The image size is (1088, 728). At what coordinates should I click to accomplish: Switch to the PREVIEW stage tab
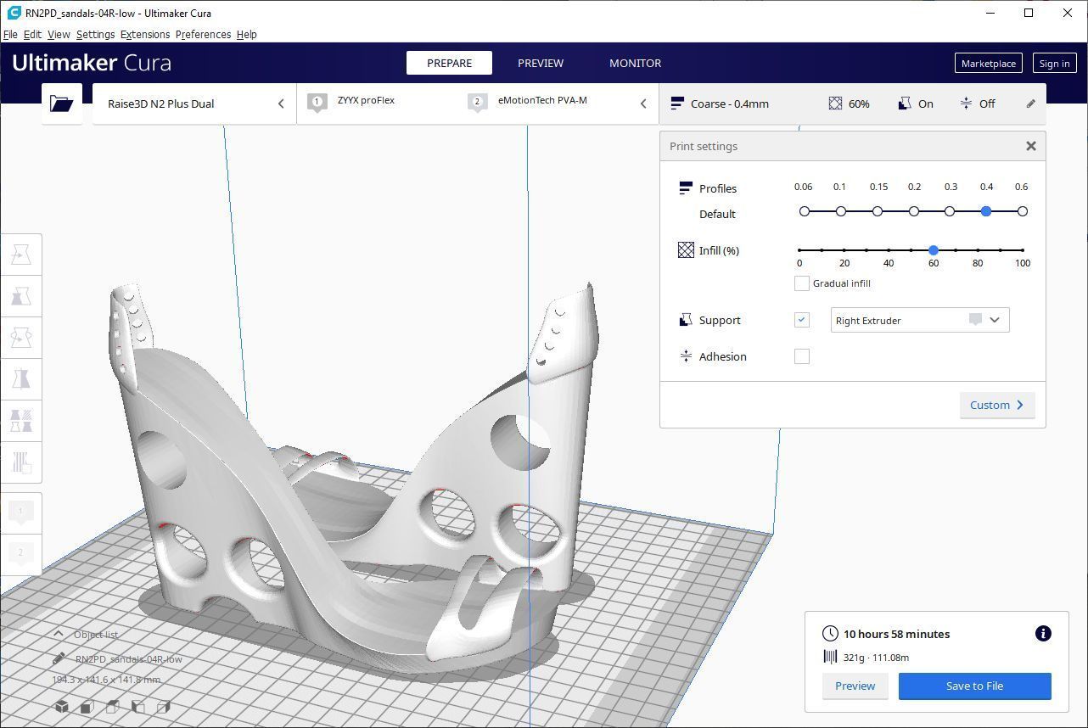(x=541, y=63)
